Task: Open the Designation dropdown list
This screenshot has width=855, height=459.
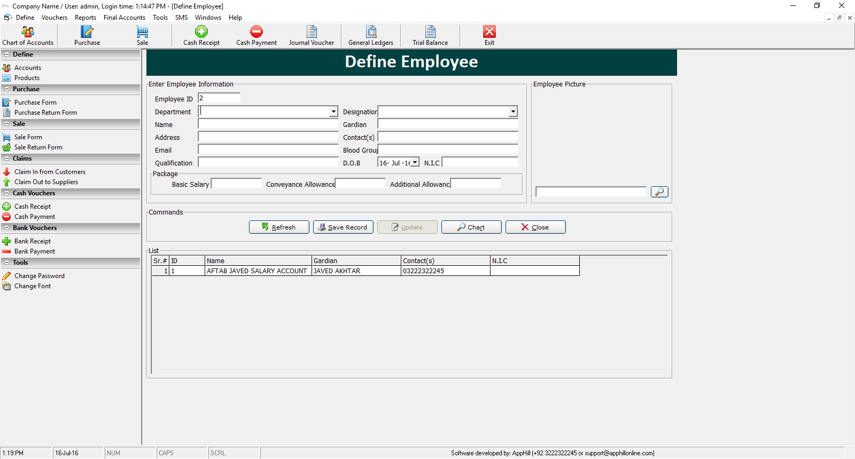Action: pos(513,112)
